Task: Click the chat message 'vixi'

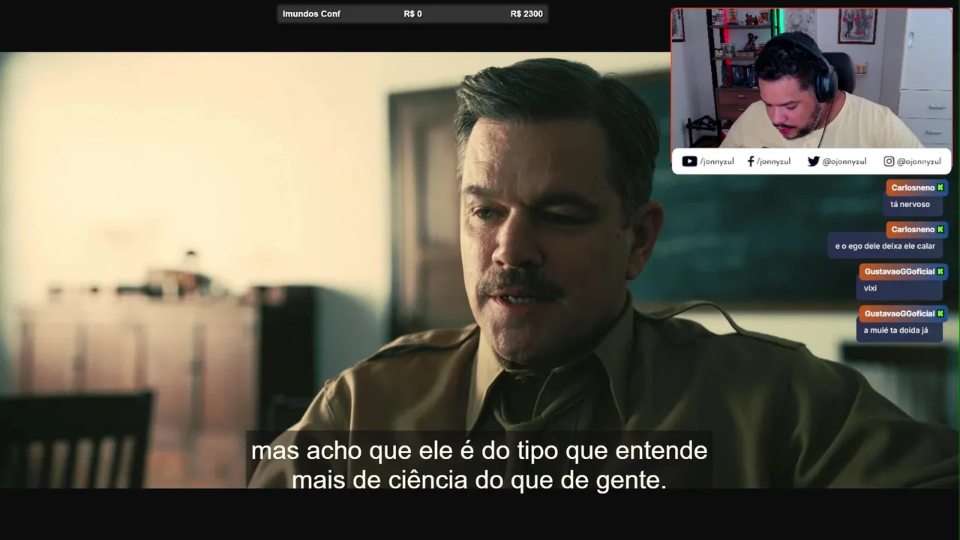Action: [870, 288]
